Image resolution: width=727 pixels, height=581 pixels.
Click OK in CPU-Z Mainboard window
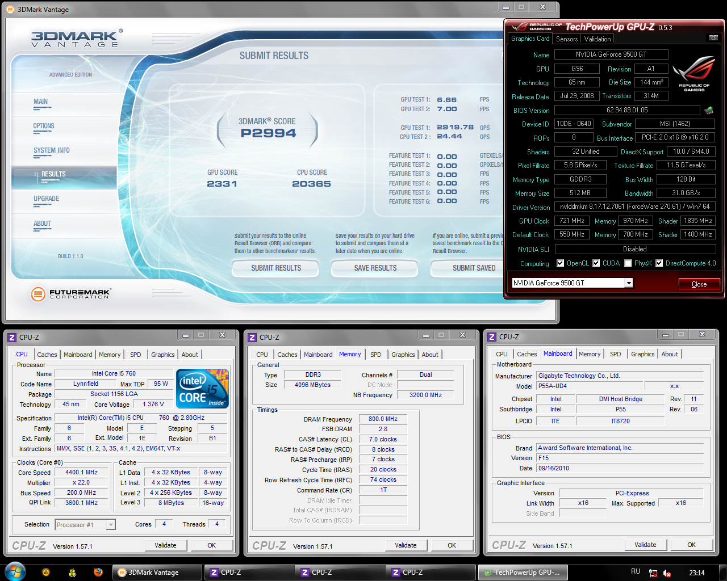point(692,545)
